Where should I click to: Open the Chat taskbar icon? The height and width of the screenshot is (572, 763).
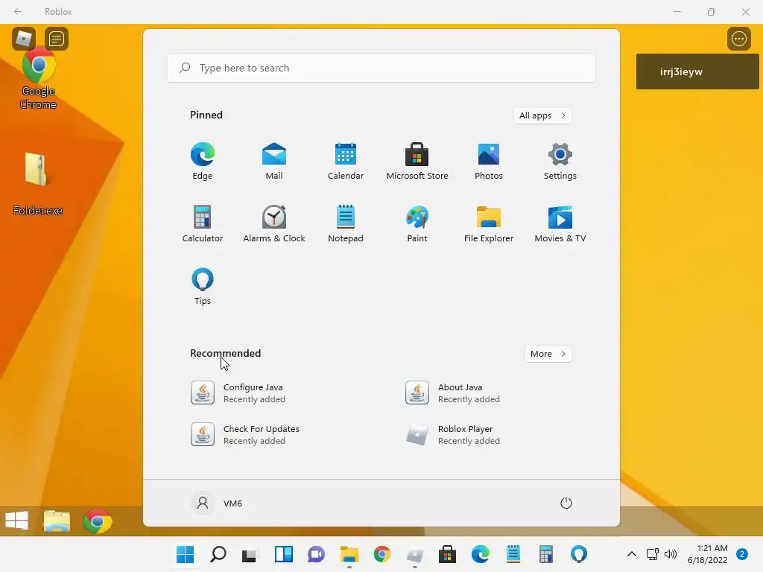[316, 554]
